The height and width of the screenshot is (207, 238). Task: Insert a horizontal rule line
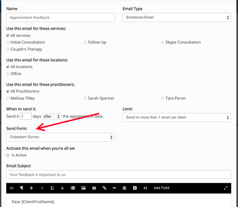pos(114,188)
